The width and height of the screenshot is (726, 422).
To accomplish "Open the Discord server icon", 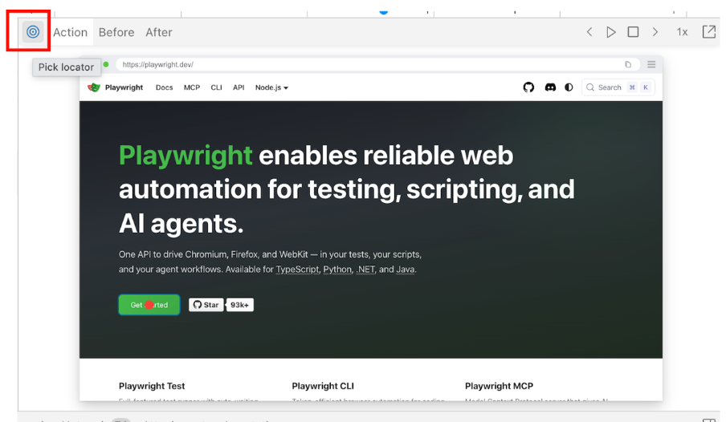I will point(550,87).
